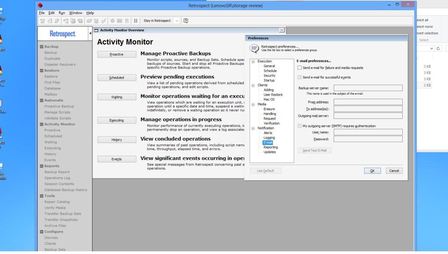Image resolution: width=448 pixels, height=254 pixels.
Task: Select Schedule in the preferences tree
Action: pos(270,71)
